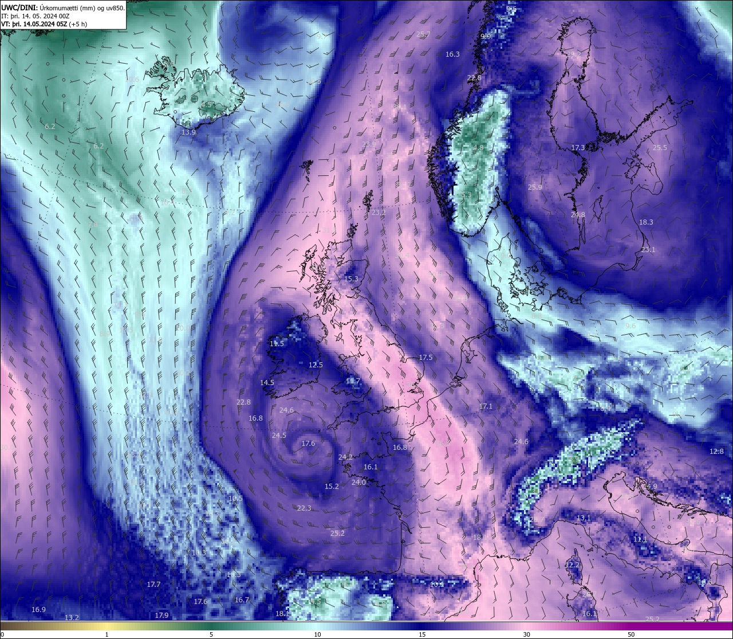Click the 13.2 value on the map
Viewport: 733px width, 639px height.
pos(72,618)
